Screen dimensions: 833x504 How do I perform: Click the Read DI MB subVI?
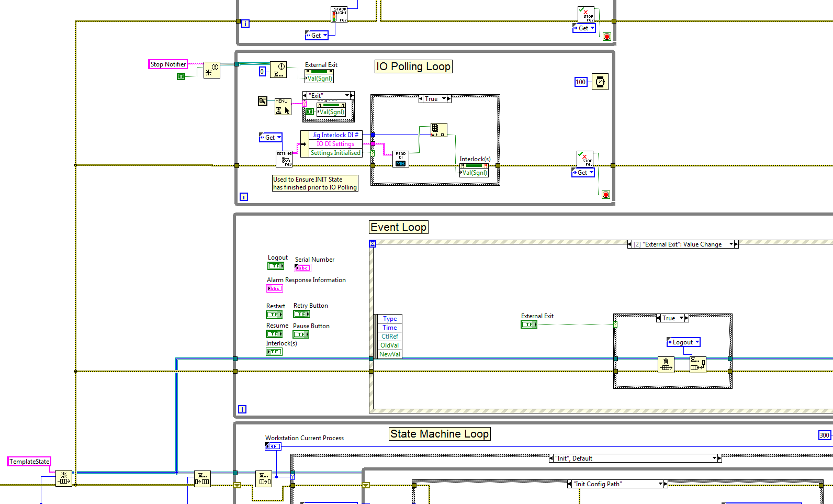pos(401,159)
